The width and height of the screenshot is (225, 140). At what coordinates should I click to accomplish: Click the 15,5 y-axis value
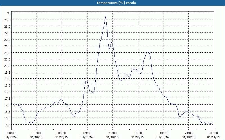click(x=7, y=125)
